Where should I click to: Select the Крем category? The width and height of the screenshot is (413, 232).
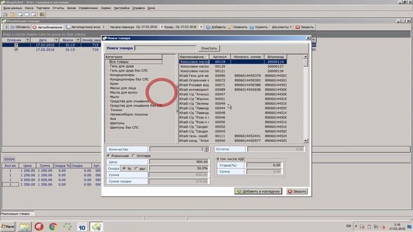pos(114,84)
